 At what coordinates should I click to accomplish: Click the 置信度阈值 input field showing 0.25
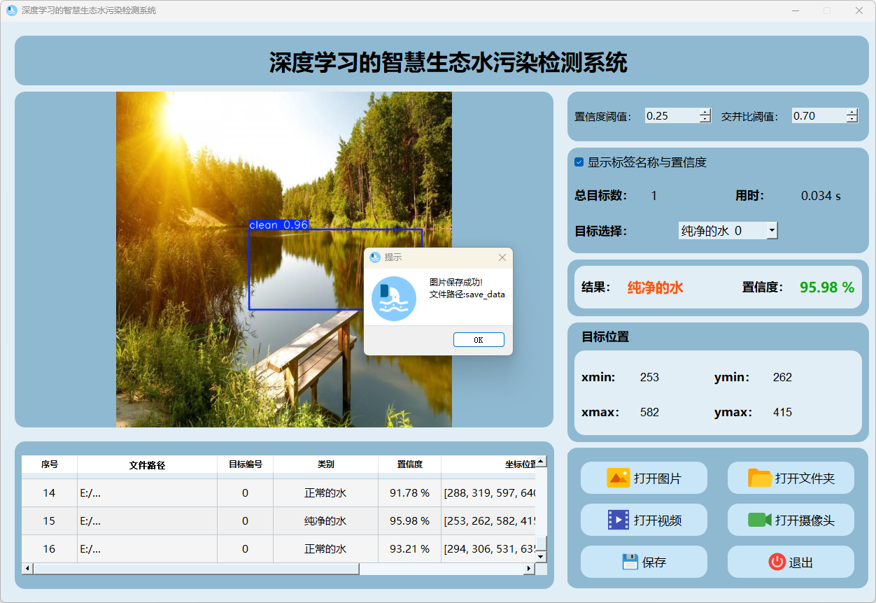pos(670,116)
